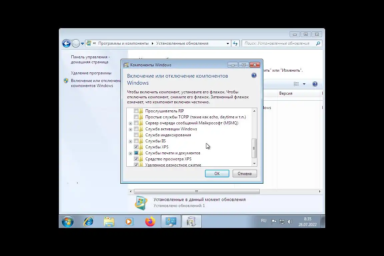Toggle the 'Сервер очереди сообщений (MSMQ)' checkbox

(x=136, y=123)
